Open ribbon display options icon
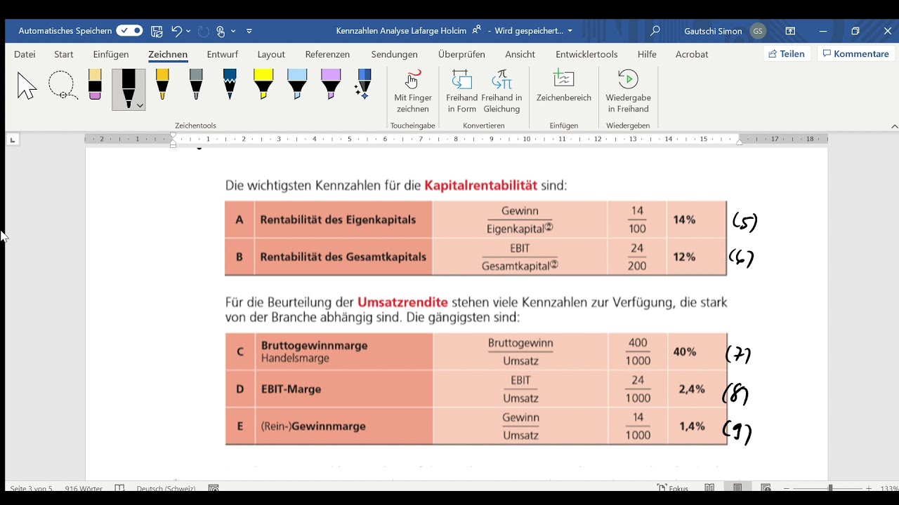 (x=790, y=31)
